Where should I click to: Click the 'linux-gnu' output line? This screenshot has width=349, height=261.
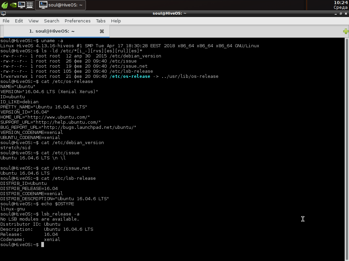tap(13, 209)
